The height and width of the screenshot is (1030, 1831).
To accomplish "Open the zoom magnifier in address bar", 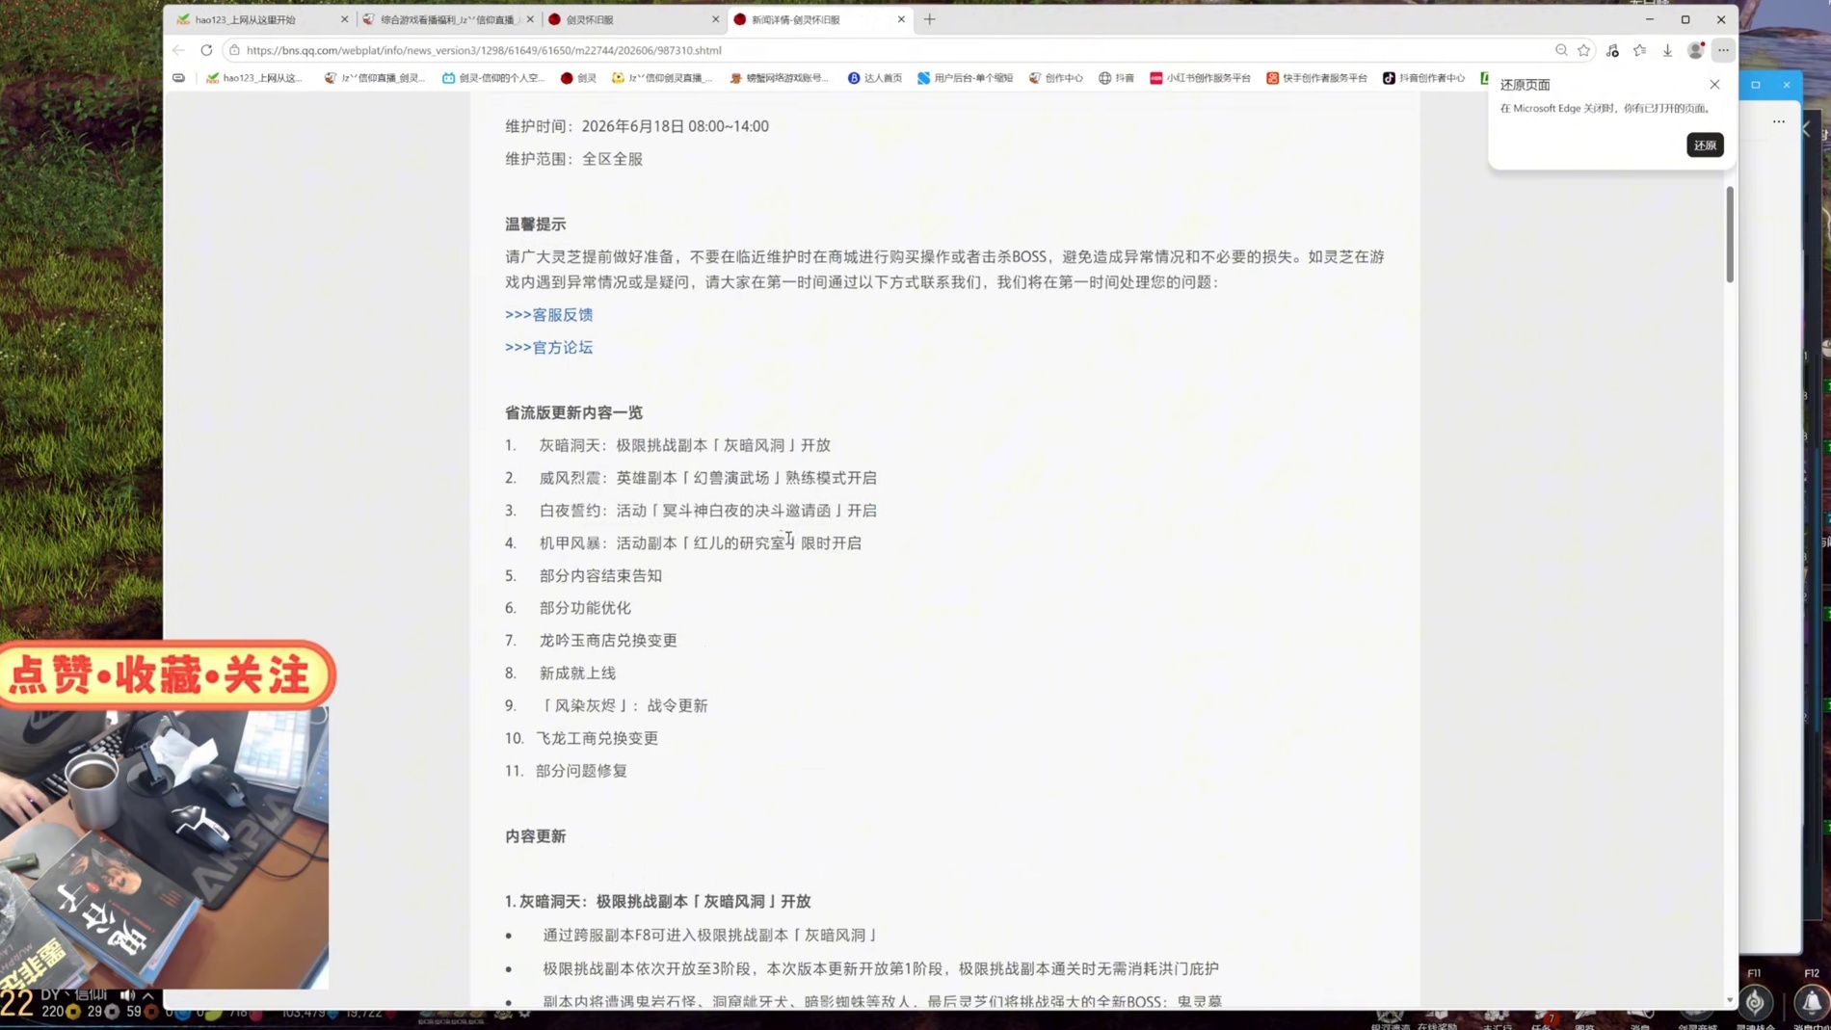I will tap(1561, 50).
